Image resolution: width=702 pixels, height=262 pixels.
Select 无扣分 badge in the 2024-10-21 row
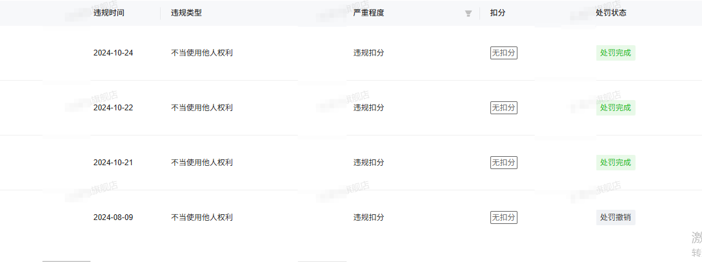point(504,163)
